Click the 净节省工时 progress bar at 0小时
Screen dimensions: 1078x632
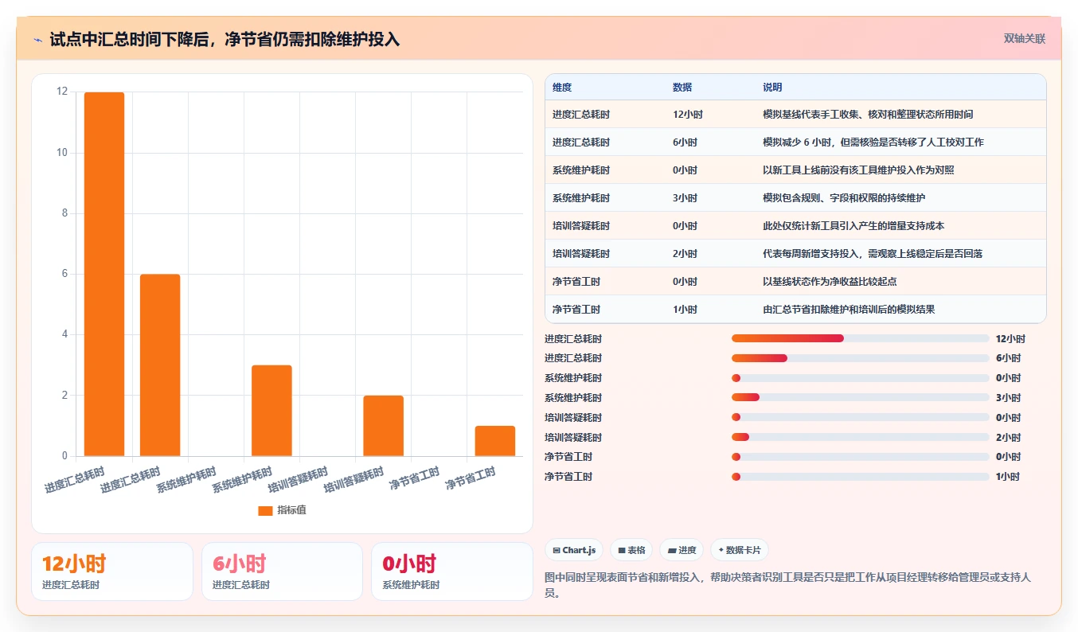point(861,457)
